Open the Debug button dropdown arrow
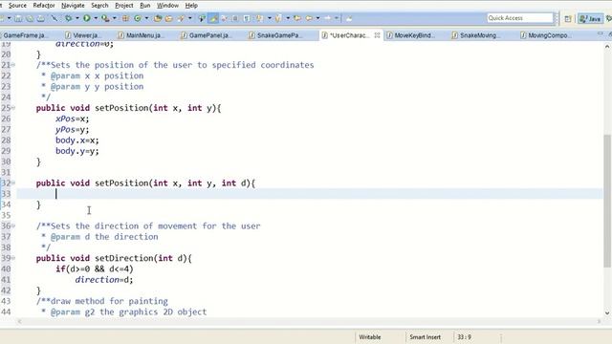This screenshot has width=612, height=344. (x=77, y=18)
